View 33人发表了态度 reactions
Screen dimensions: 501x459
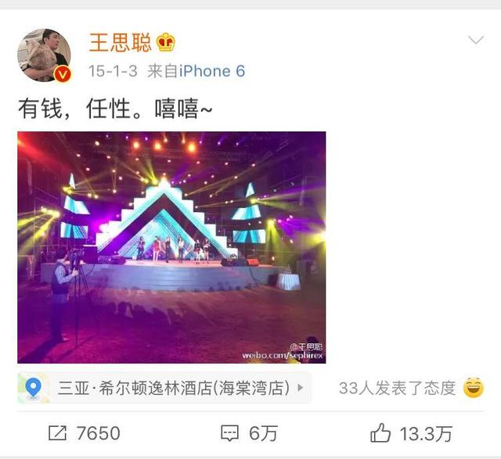pyautogui.click(x=397, y=388)
